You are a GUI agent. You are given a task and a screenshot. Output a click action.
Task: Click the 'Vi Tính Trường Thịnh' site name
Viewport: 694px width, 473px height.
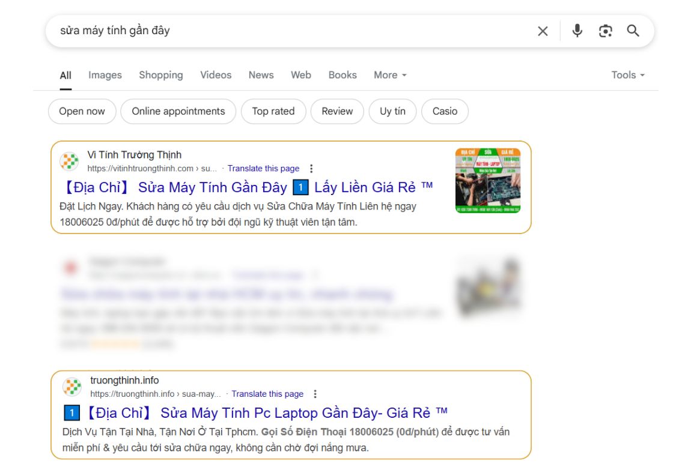[x=134, y=155]
